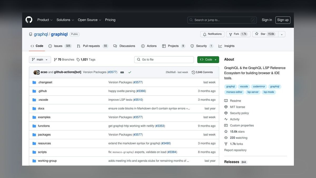The height and width of the screenshot is (178, 316).
Task: Click the MIT license scale icon
Action: 226,107
